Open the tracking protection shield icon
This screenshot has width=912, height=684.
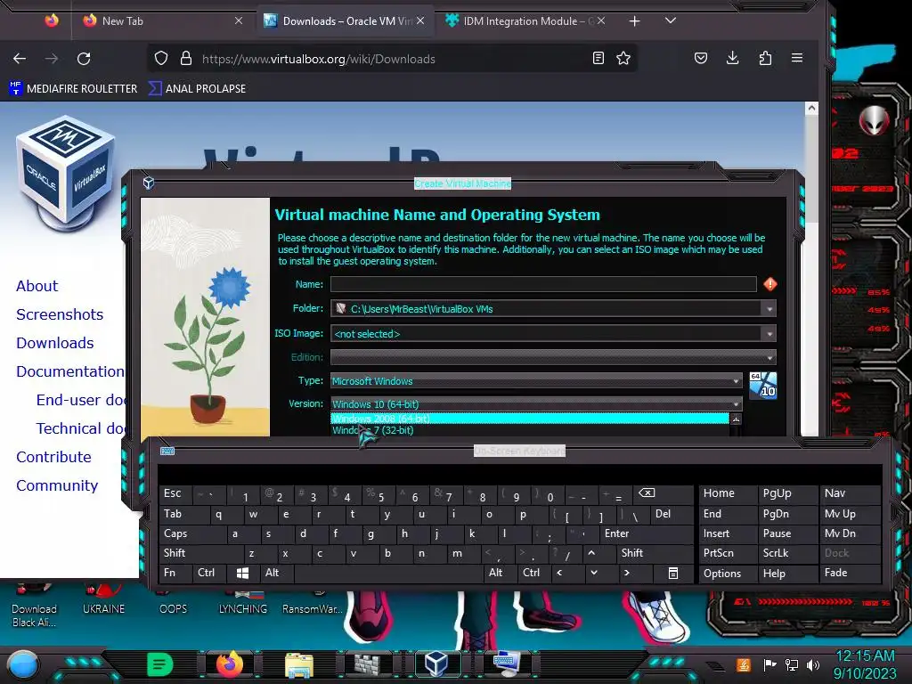pyautogui.click(x=161, y=58)
